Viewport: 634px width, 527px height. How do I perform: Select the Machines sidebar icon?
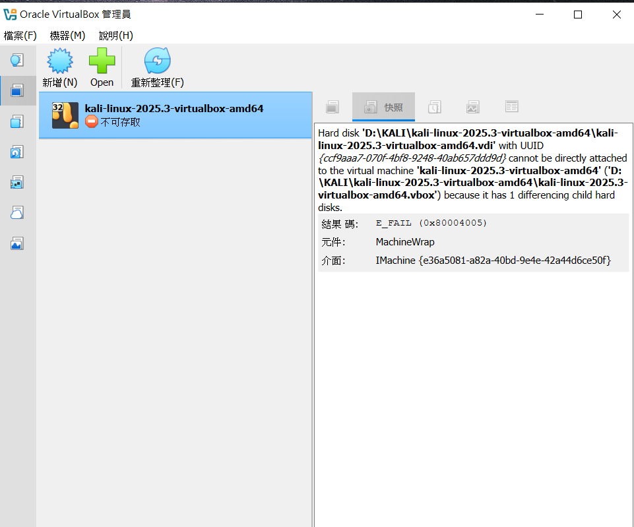pyautogui.click(x=17, y=90)
